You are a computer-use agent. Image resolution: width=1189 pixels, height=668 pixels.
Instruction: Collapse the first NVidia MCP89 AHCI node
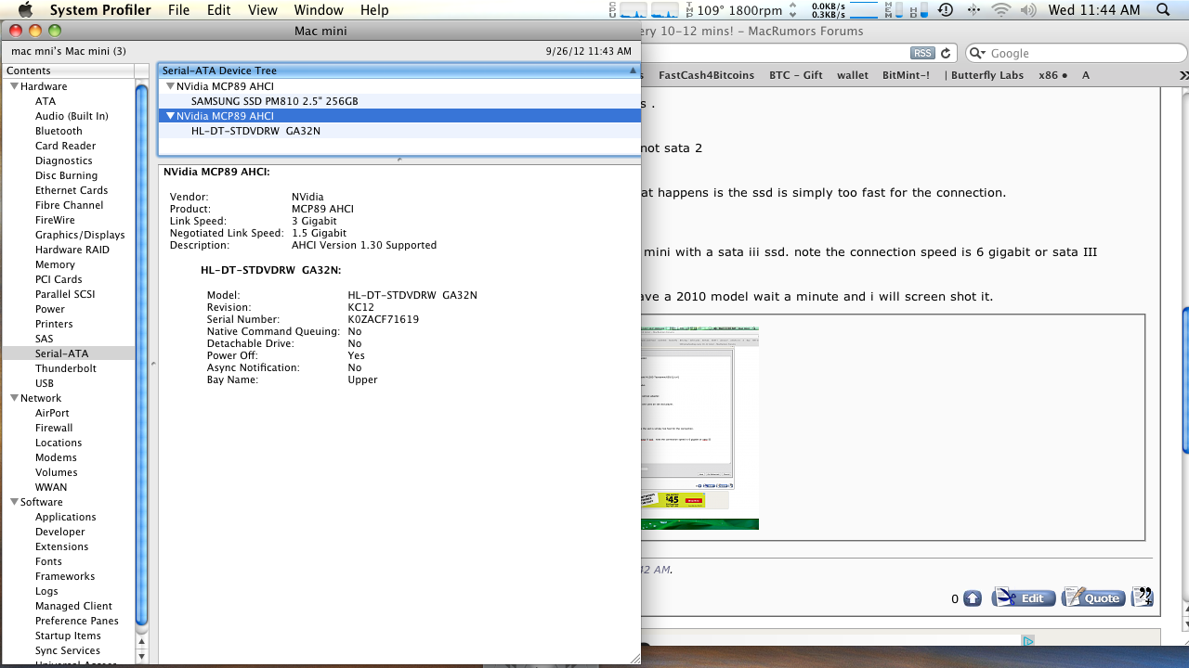170,86
